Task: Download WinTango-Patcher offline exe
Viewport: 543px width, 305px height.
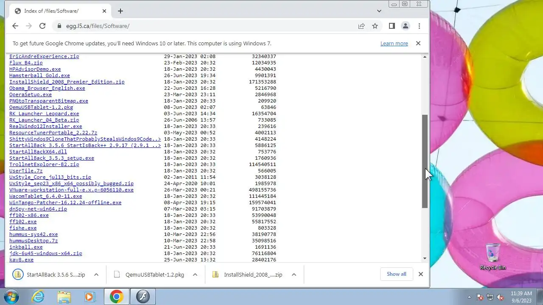Action: pos(65,202)
